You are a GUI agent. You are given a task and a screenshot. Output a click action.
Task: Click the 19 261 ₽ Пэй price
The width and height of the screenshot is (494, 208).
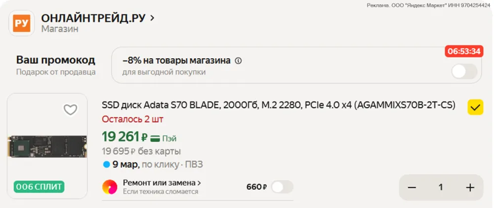[124, 137]
